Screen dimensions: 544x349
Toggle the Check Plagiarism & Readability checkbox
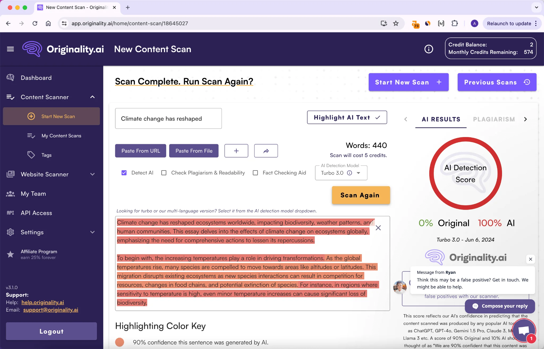(164, 173)
